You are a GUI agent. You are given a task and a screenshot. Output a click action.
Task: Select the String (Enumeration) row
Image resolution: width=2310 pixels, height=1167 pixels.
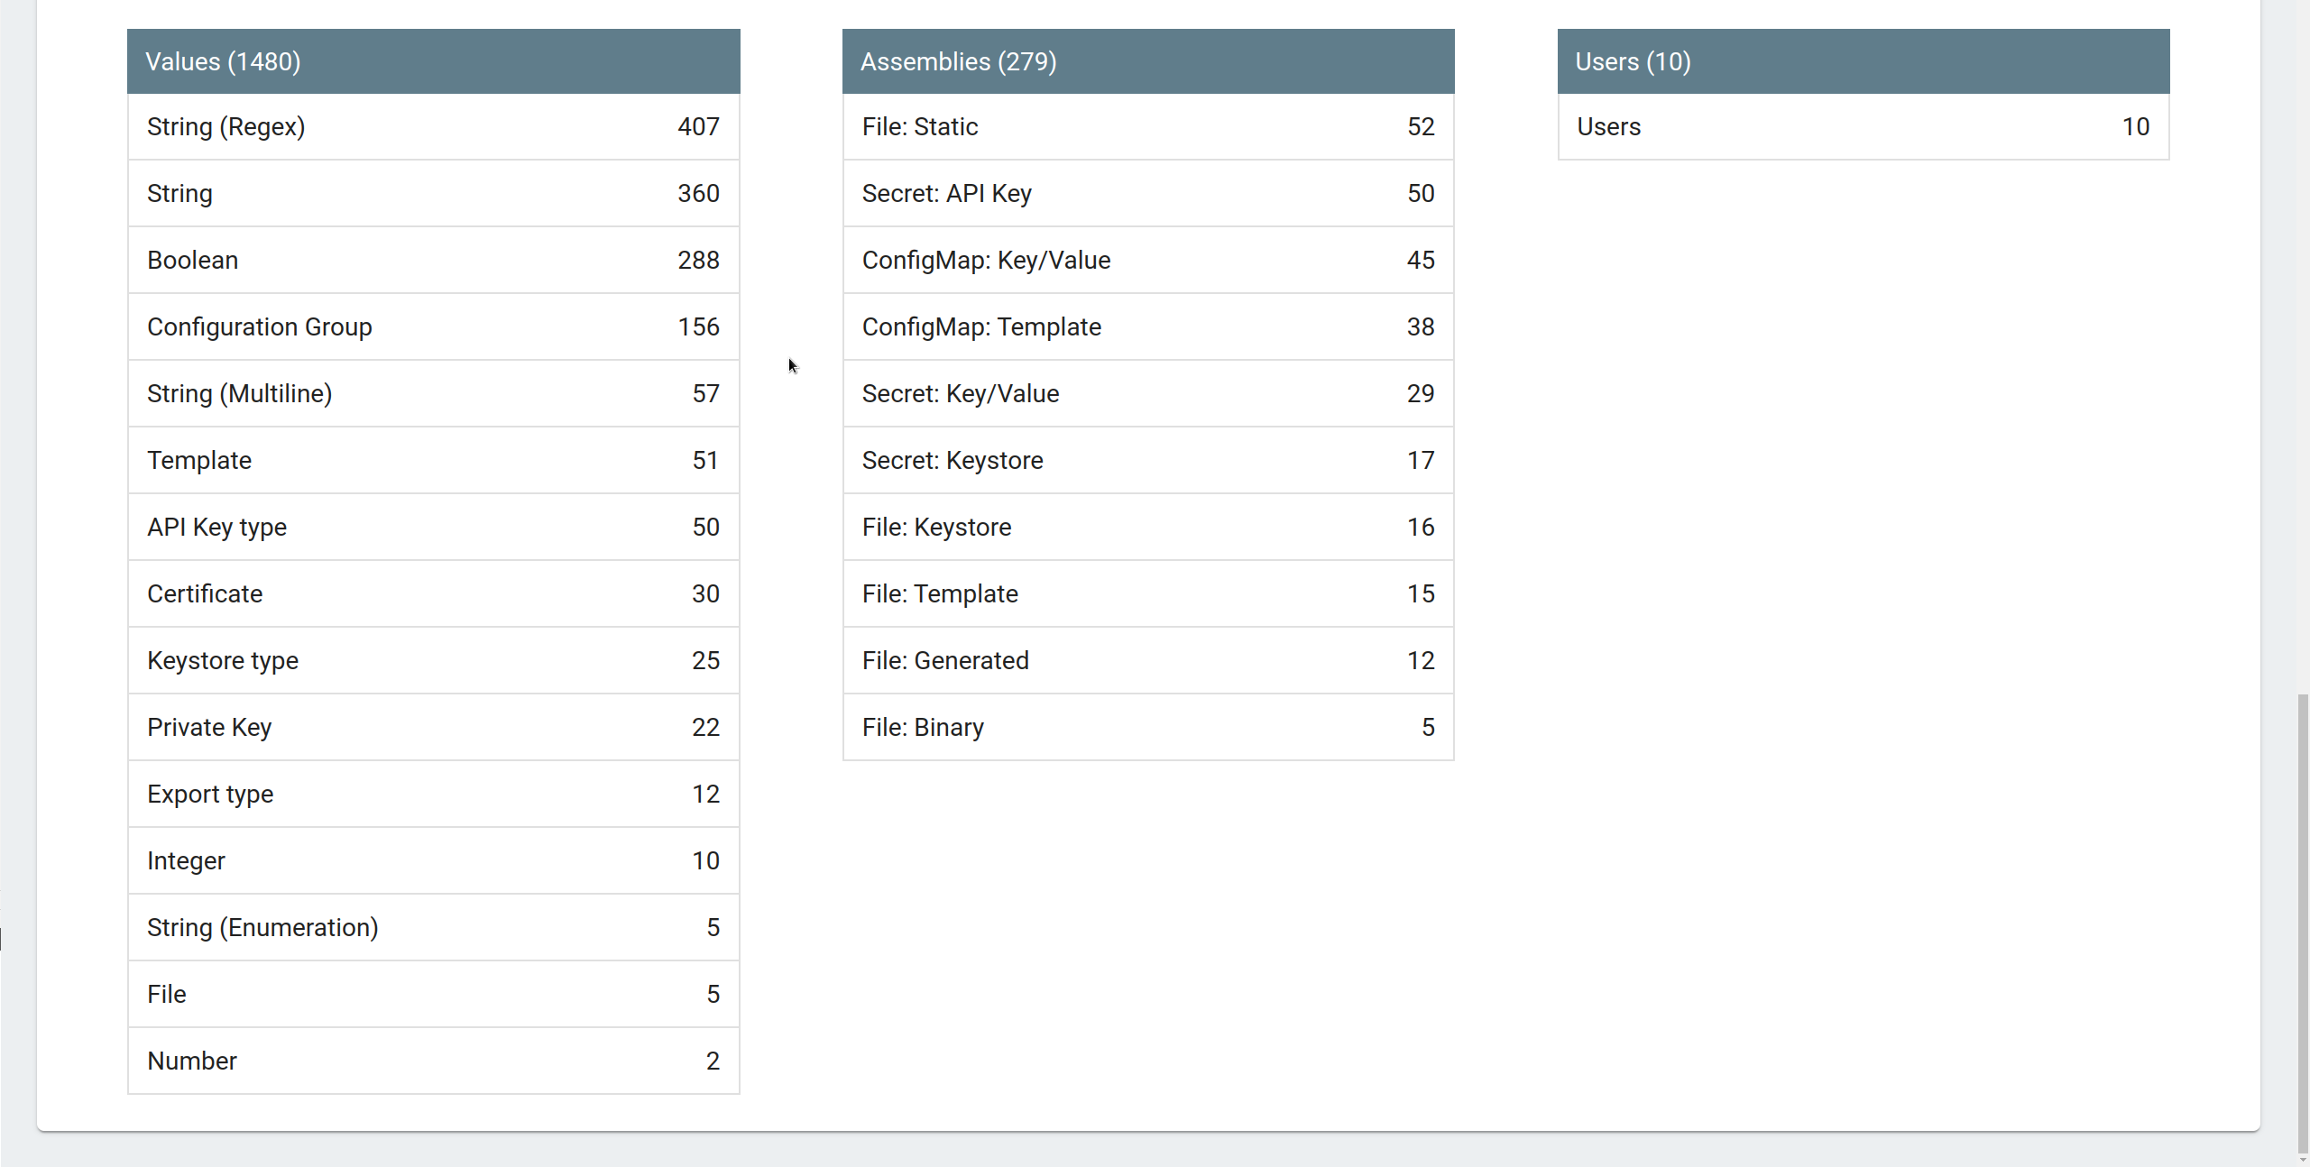(x=433, y=928)
